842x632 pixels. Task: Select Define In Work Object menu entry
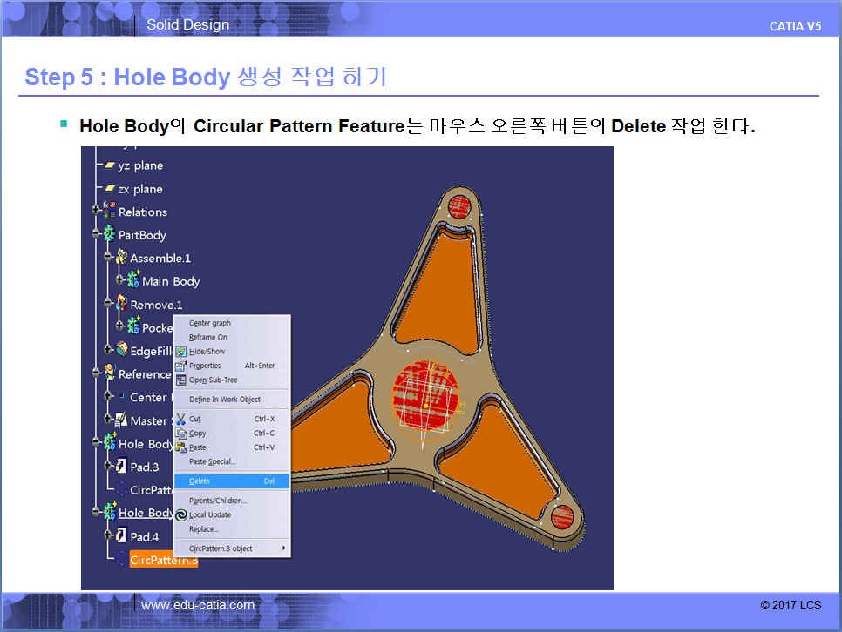(x=224, y=399)
